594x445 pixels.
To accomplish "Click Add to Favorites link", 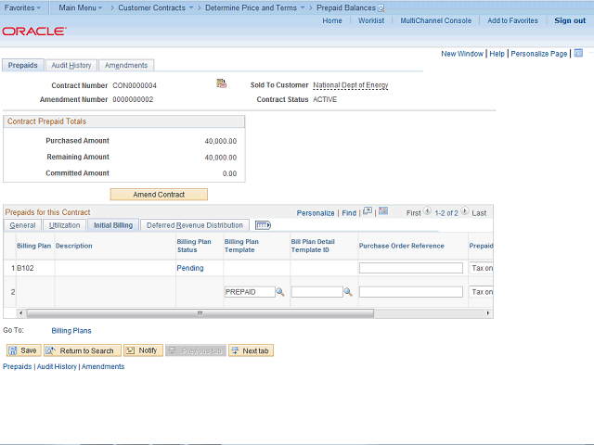I will (x=512, y=20).
